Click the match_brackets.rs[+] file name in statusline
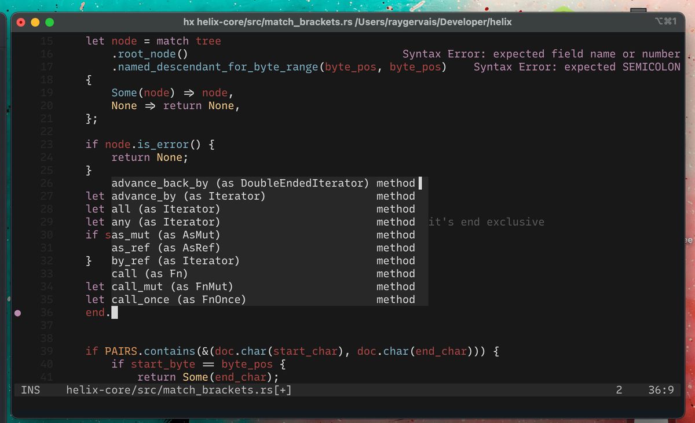695x423 pixels. tap(179, 390)
